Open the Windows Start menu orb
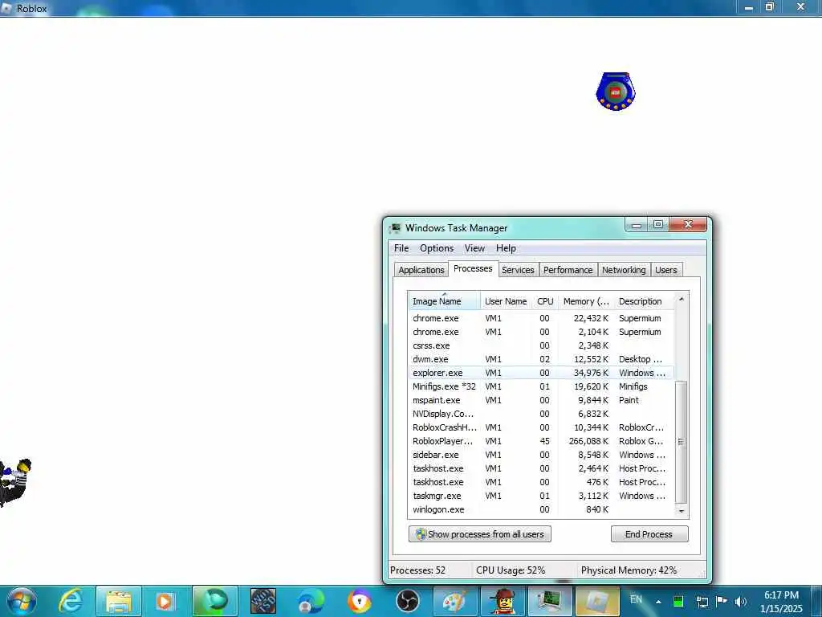The width and height of the screenshot is (822, 617). coord(22,601)
